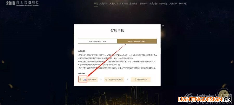234x105 pixels.
Task: Click the 2018 白玉兰照明奖 logo
Action: (x=22, y=3)
